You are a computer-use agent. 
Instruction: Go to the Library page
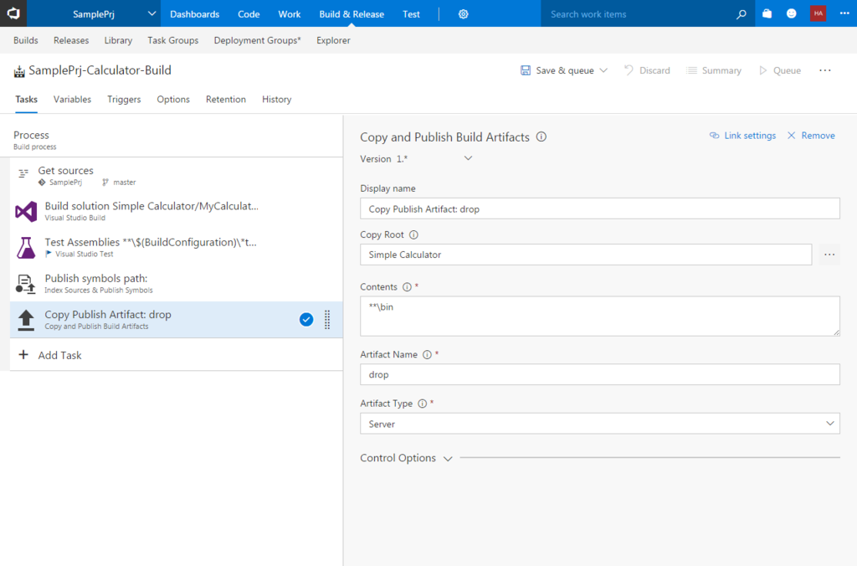coord(118,40)
